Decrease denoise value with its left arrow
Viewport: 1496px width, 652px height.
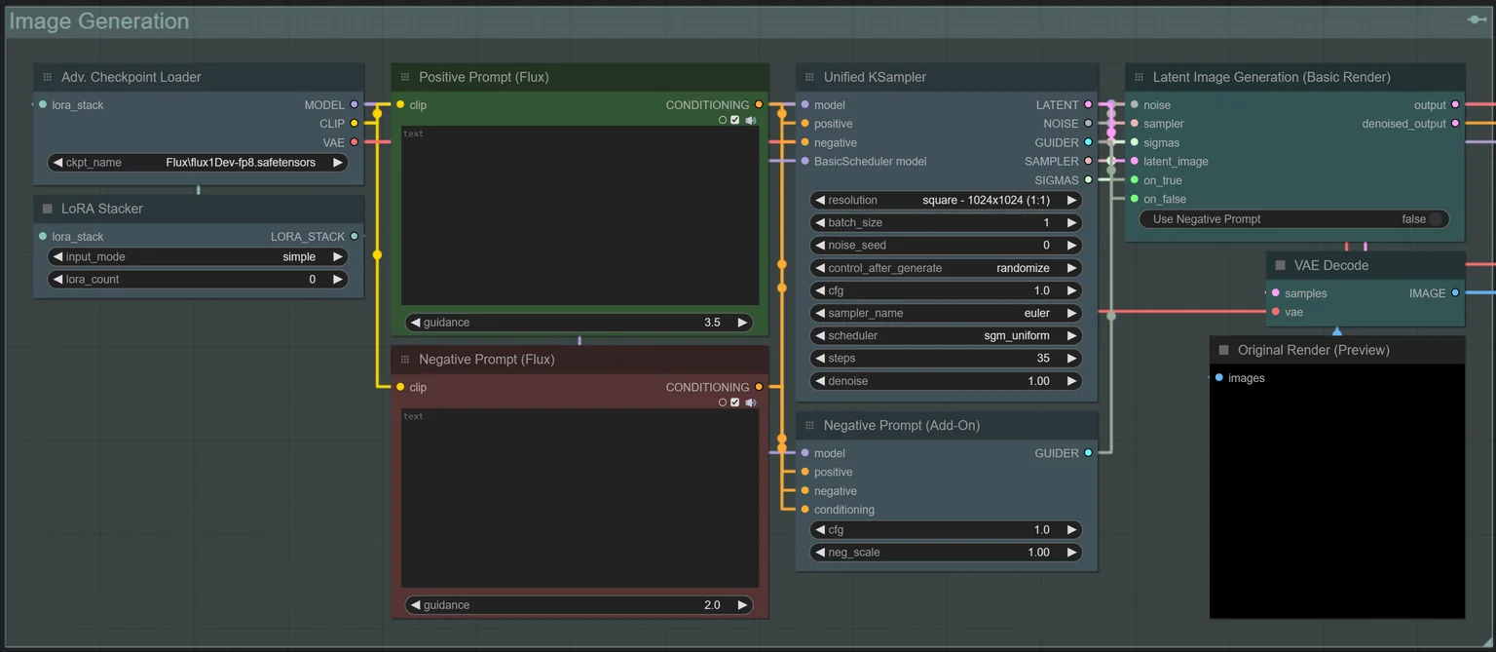tap(820, 381)
